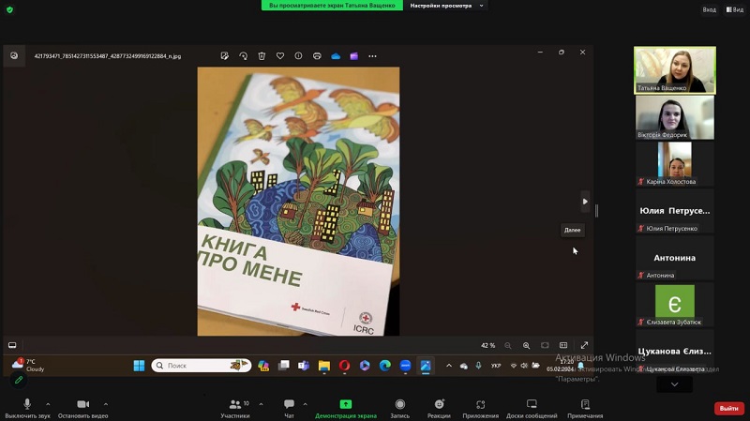Rotate the photo in Photos toolbar
Viewport: 750px width, 421px height.
click(243, 56)
